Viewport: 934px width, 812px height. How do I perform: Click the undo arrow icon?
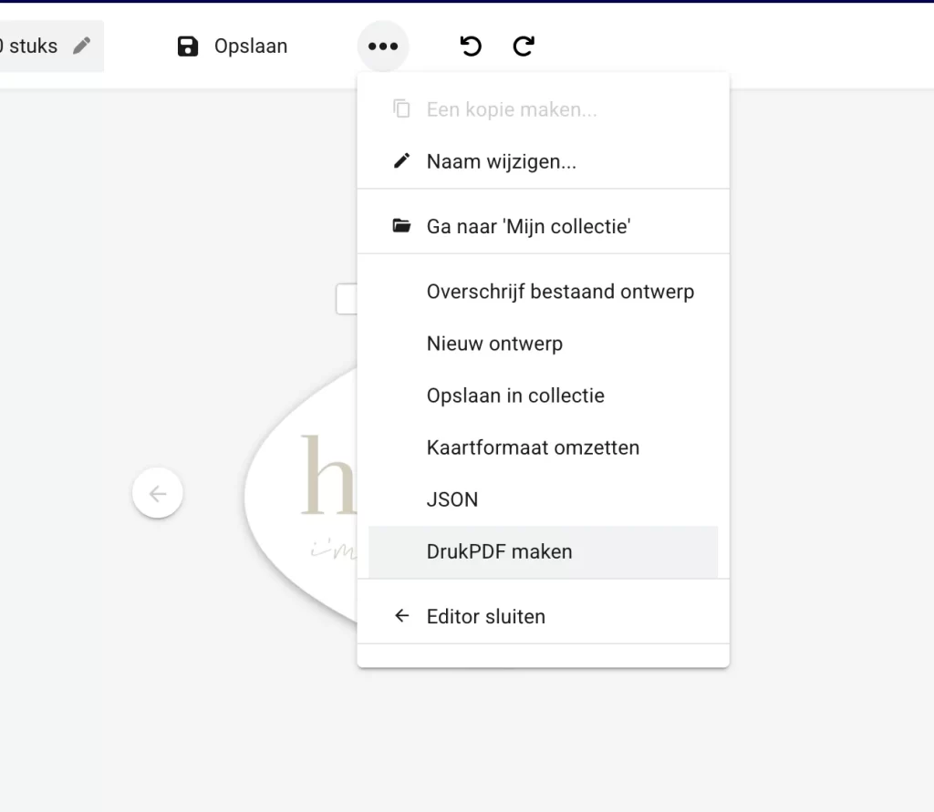point(471,46)
